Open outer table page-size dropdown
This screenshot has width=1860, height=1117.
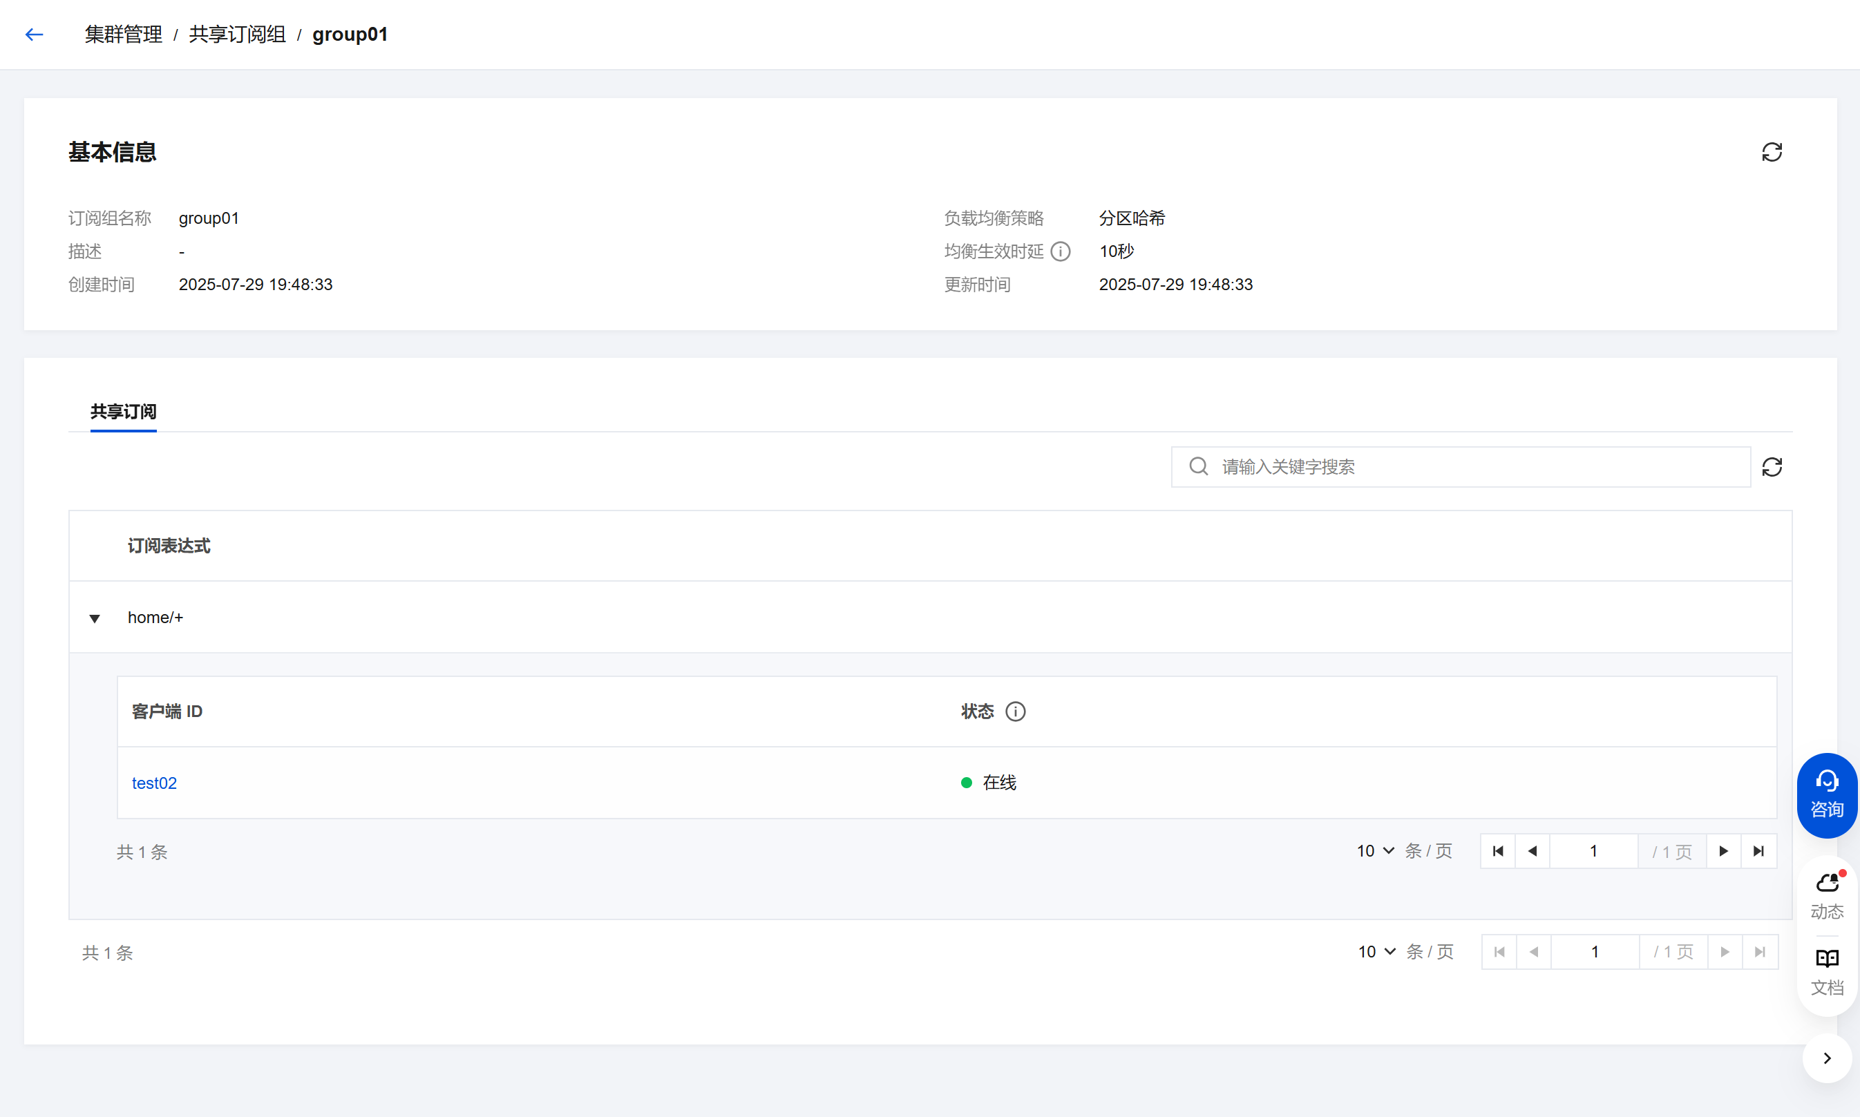pyautogui.click(x=1377, y=951)
